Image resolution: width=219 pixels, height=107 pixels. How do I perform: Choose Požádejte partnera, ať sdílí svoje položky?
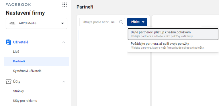pyautogui.click(x=173, y=46)
